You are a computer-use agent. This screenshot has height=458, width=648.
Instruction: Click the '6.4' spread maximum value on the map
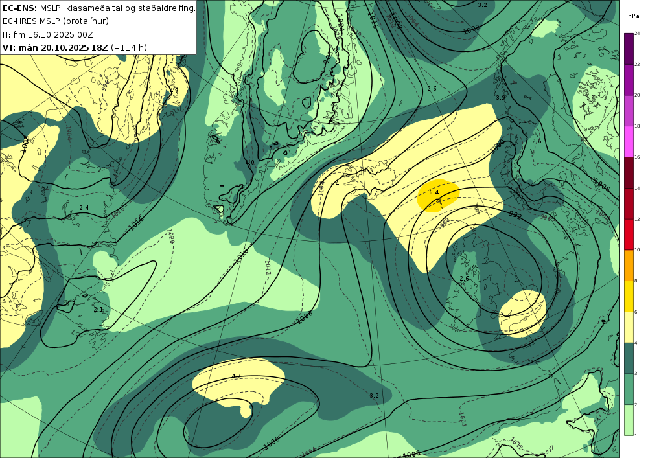(434, 192)
